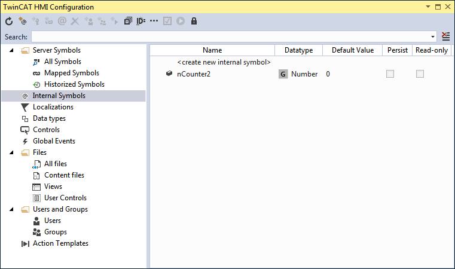Viewport: 455px width, 269px height.
Task: Open Historized Symbols in the tree
Action: tap(74, 84)
